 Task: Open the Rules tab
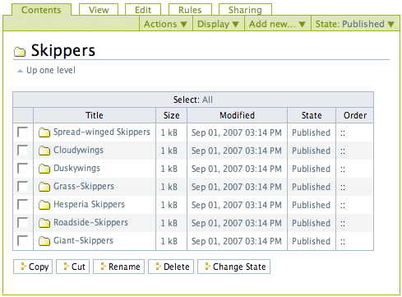click(190, 10)
